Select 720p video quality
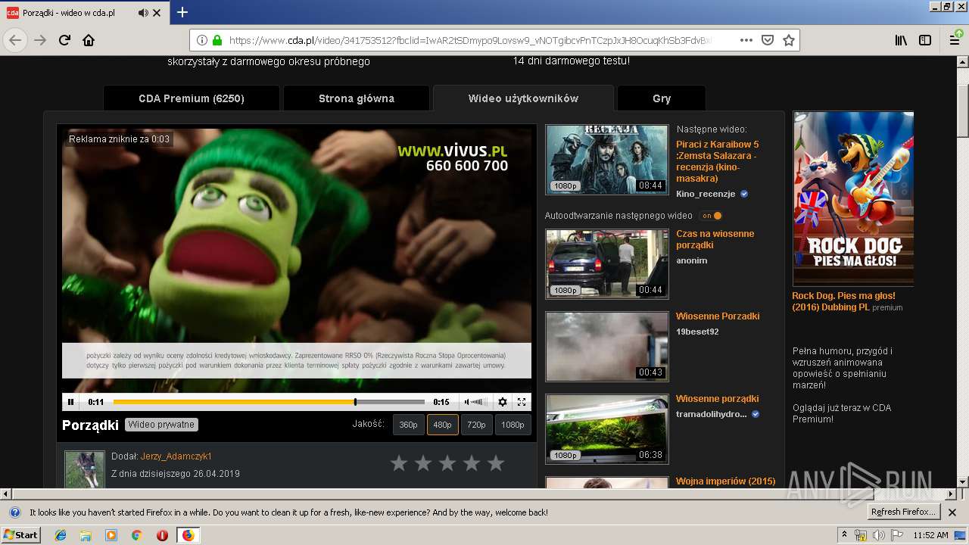969x545 pixels. [x=476, y=425]
